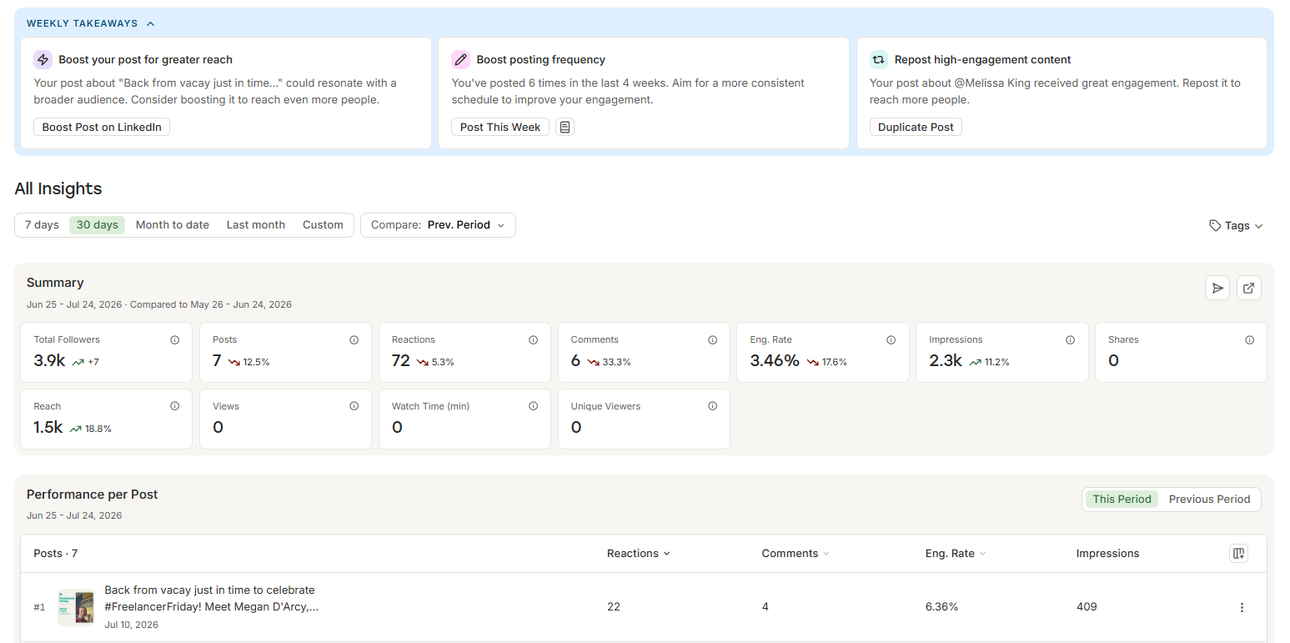Image resolution: width=1290 pixels, height=643 pixels.
Task: Sort posts by Eng. Rate column
Action: point(956,554)
